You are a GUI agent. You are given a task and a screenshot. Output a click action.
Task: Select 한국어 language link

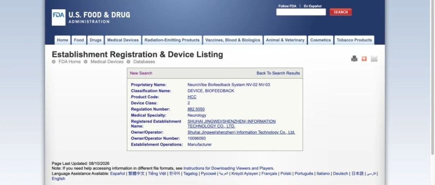tap(175, 174)
